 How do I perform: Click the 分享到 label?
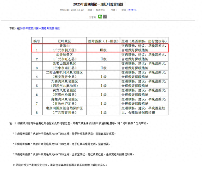[x=93, y=17]
